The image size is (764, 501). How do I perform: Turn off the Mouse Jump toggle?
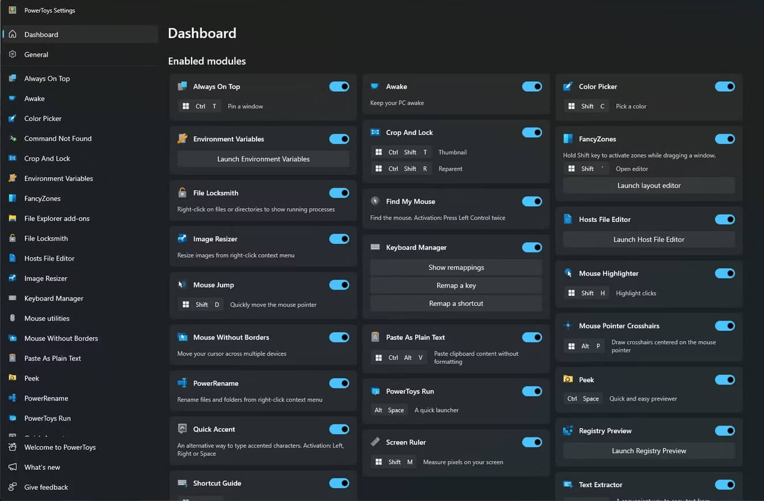339,285
